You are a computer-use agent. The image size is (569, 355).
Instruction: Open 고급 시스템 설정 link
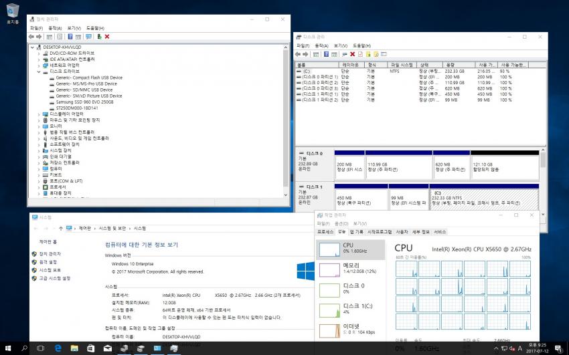pos(55,279)
